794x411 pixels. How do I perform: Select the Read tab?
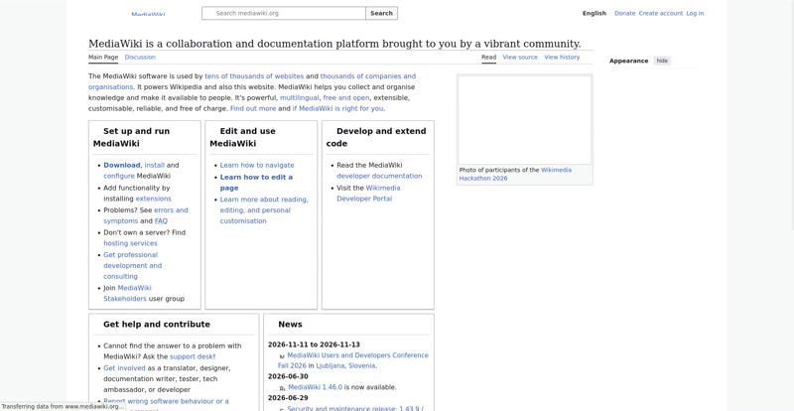tap(488, 58)
